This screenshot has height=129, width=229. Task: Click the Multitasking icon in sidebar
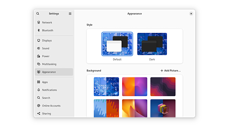[x=39, y=64]
